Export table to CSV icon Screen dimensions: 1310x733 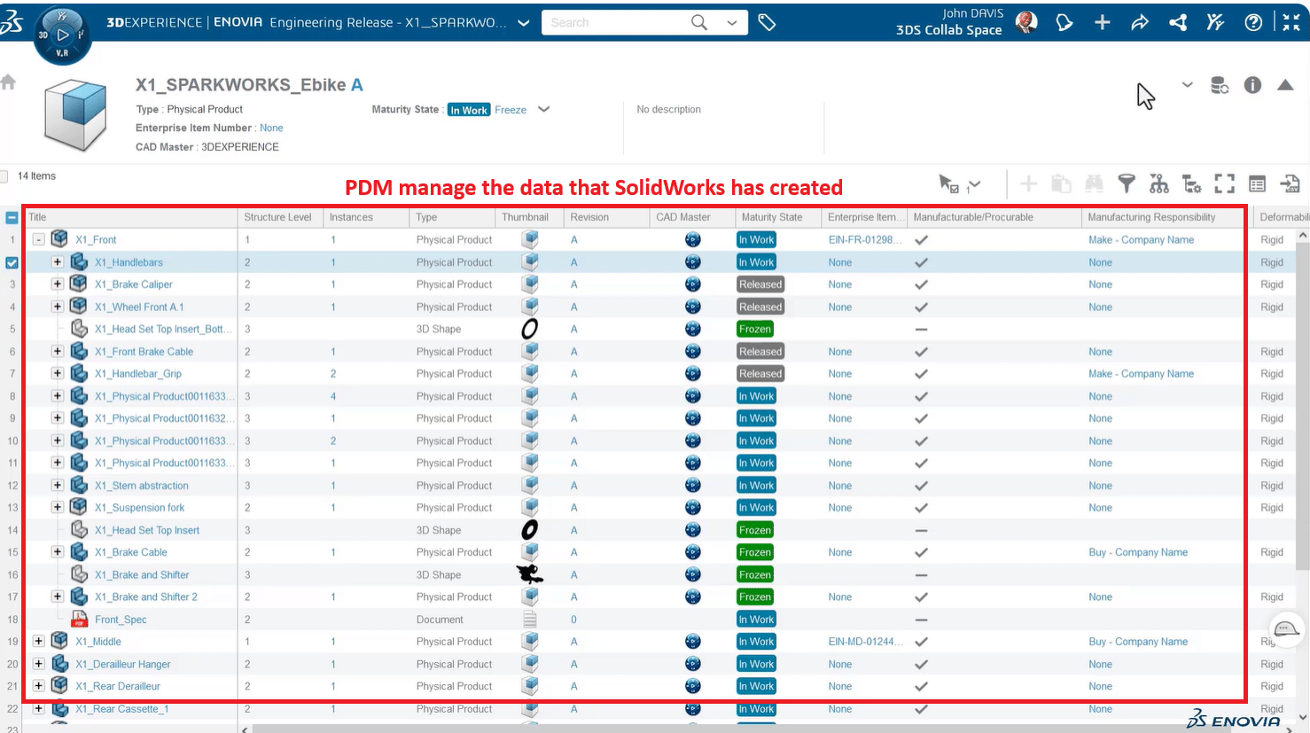1290,183
